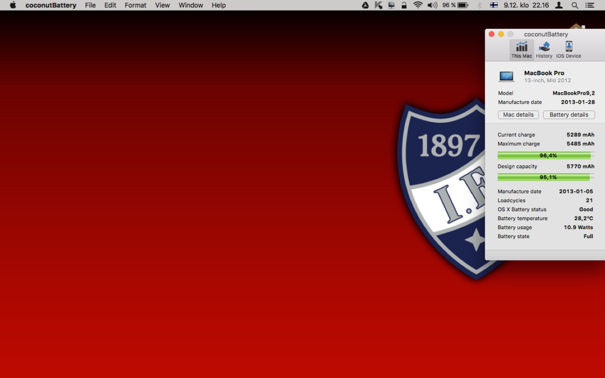Open the File menu

[x=90, y=5]
